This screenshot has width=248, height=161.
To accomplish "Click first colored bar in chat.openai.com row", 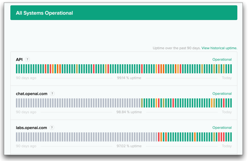I will tap(142, 103).
